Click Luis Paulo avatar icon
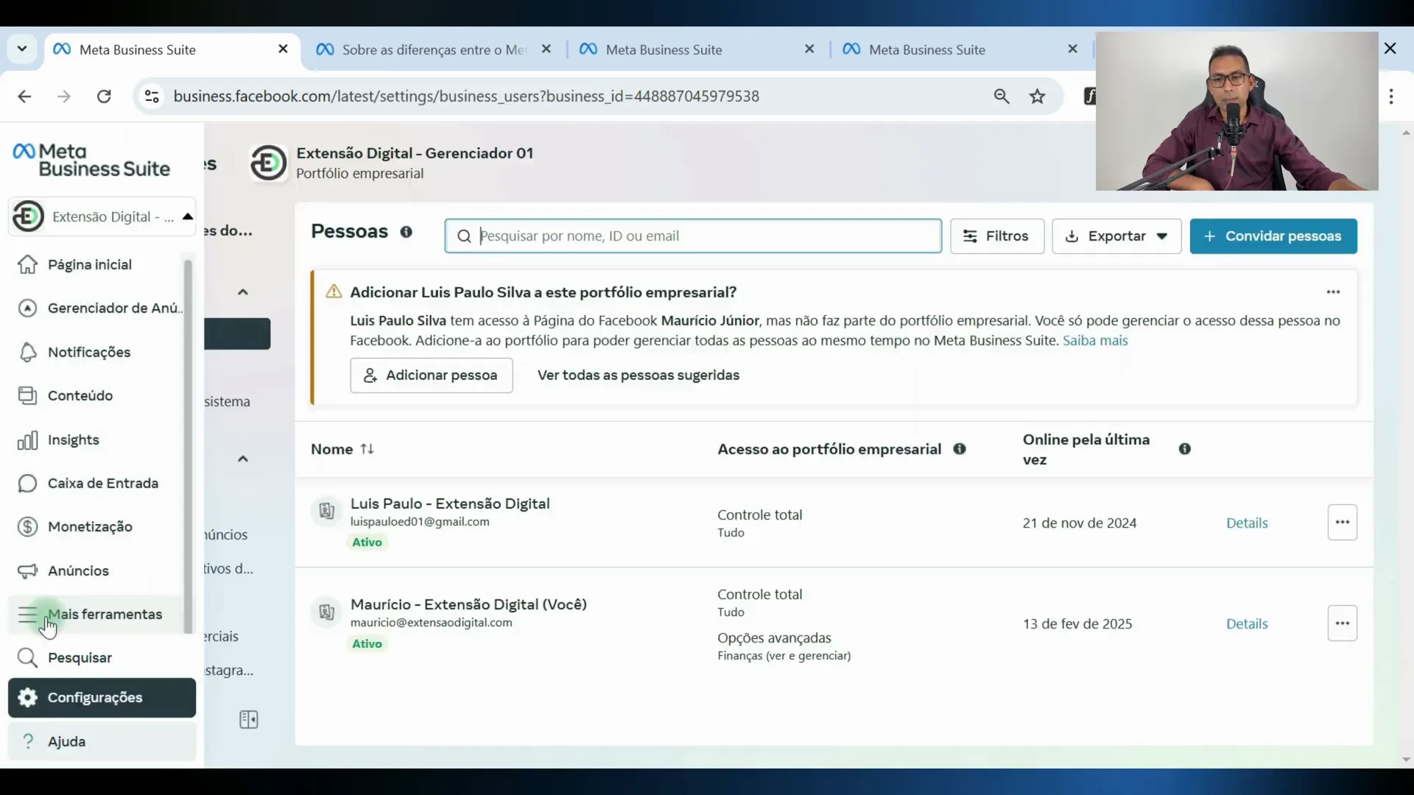This screenshot has width=1414, height=795. coord(327,511)
